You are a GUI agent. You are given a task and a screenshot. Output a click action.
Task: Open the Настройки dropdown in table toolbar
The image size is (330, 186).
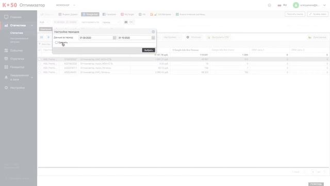[172, 37]
